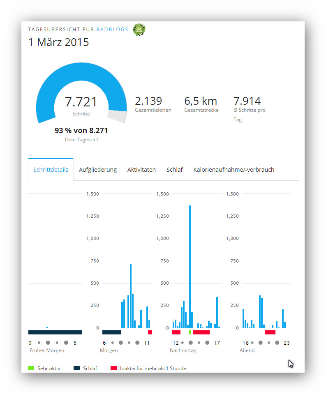Go to the Kalorienaufnahme/-verbrauch tab

click(234, 170)
